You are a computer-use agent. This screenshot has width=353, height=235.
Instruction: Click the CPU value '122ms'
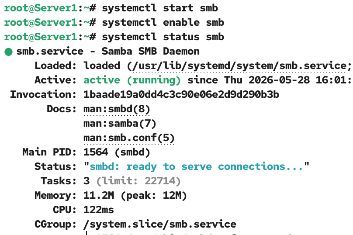[99, 210]
